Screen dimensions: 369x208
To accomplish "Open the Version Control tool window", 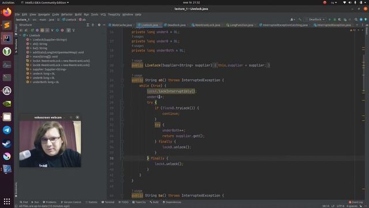I will click(71, 202).
